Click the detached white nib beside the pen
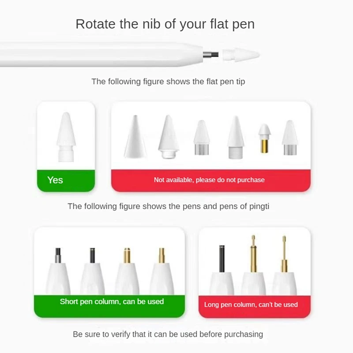Viewport: 353px width, 353px height. pyautogui.click(x=241, y=54)
